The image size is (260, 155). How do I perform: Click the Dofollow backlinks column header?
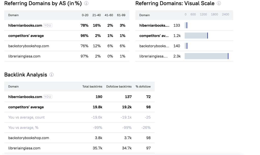[x=119, y=87]
